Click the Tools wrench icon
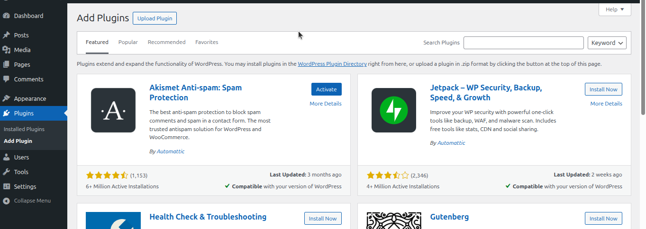The image size is (646, 229). (6, 172)
